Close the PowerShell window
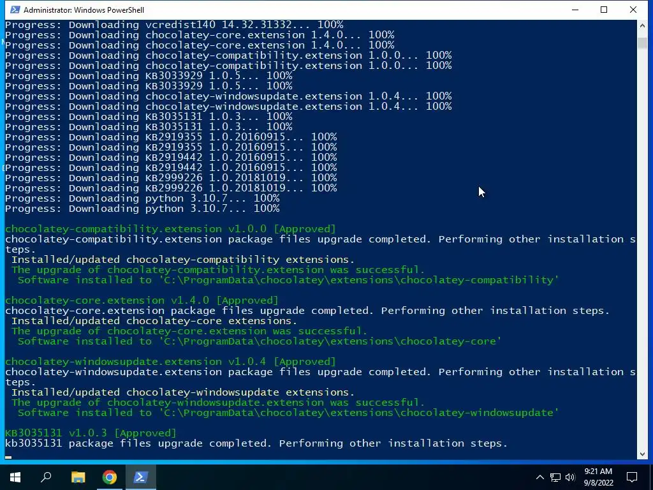 click(x=633, y=10)
